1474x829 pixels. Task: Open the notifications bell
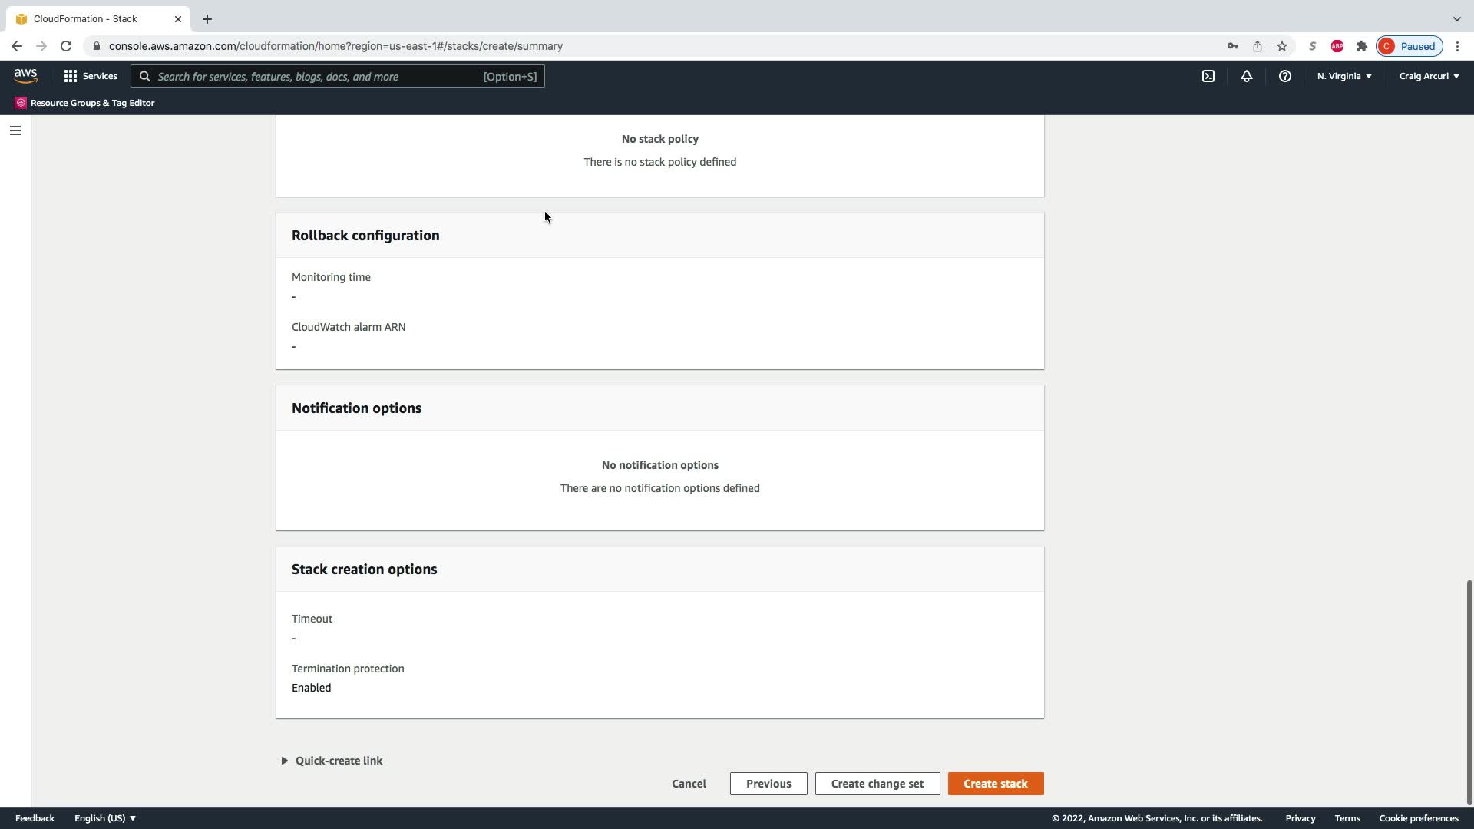(1247, 76)
